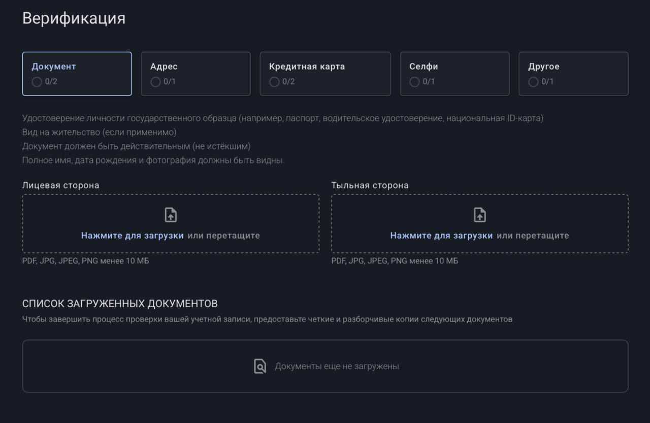This screenshot has width=650, height=423.
Task: Click the Тыльная сторона upload drop zone
Action: pyautogui.click(x=480, y=223)
